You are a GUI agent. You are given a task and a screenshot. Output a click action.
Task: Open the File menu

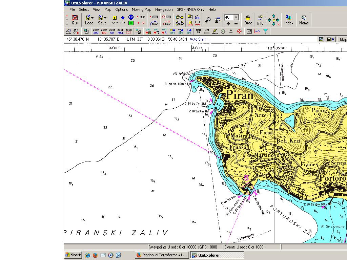click(72, 9)
